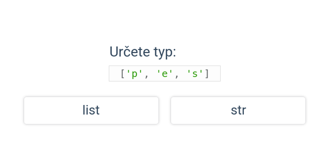The width and height of the screenshot is (329, 164).
Task: Choose str as the type
Action: [x=238, y=110]
